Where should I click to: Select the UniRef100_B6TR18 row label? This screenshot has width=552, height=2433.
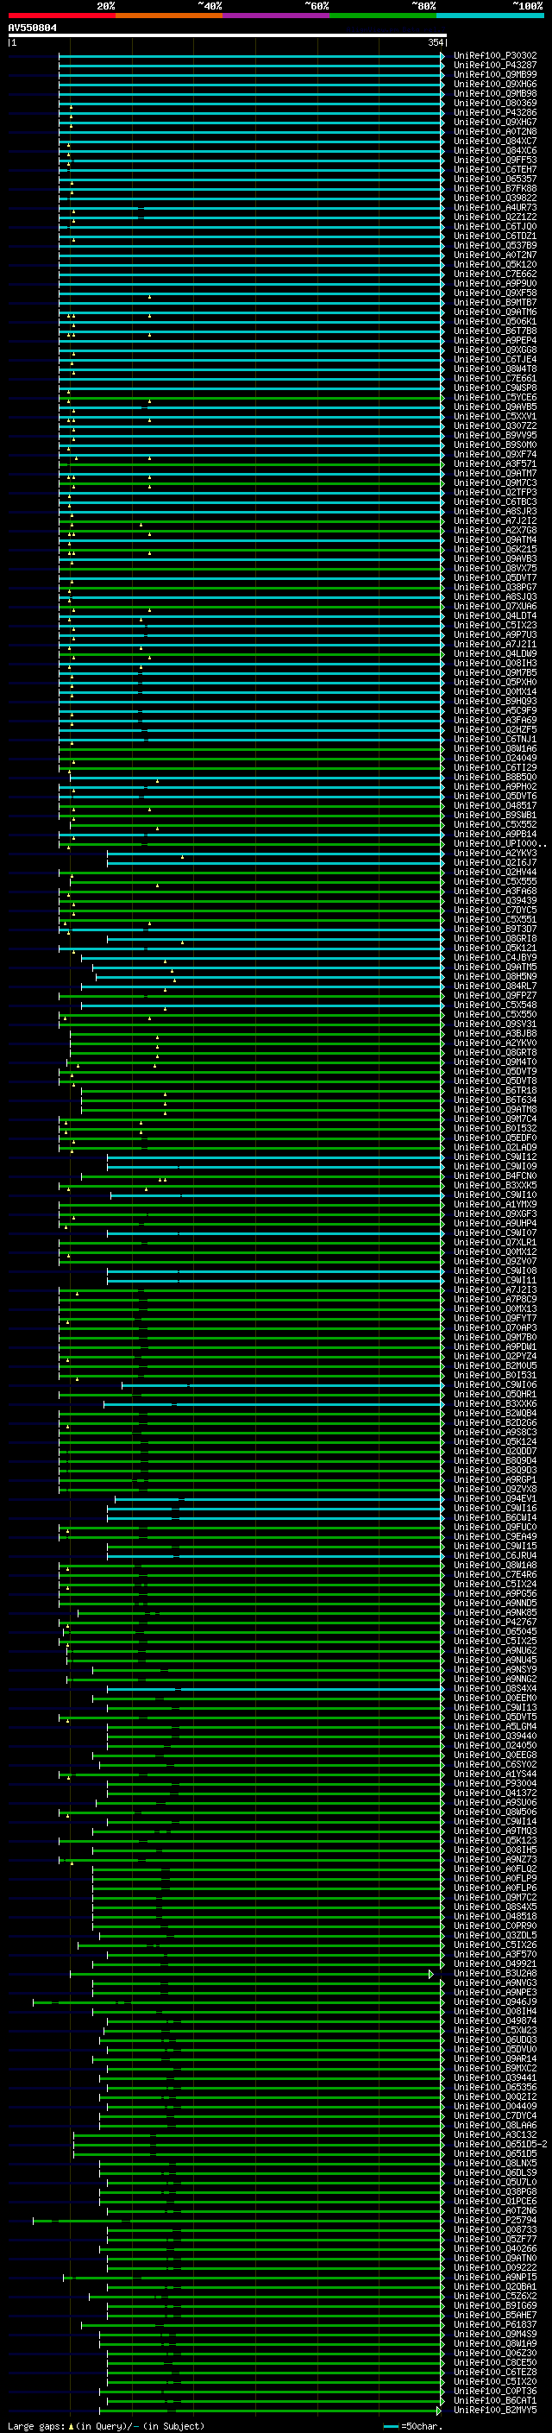tap(495, 1091)
